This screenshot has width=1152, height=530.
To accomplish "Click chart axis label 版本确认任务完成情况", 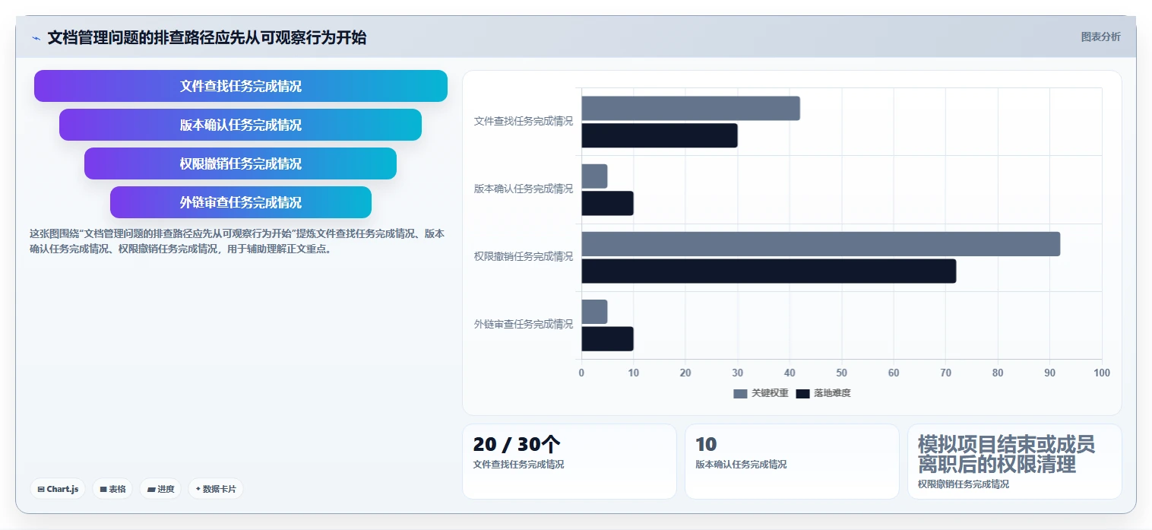I will pos(524,189).
